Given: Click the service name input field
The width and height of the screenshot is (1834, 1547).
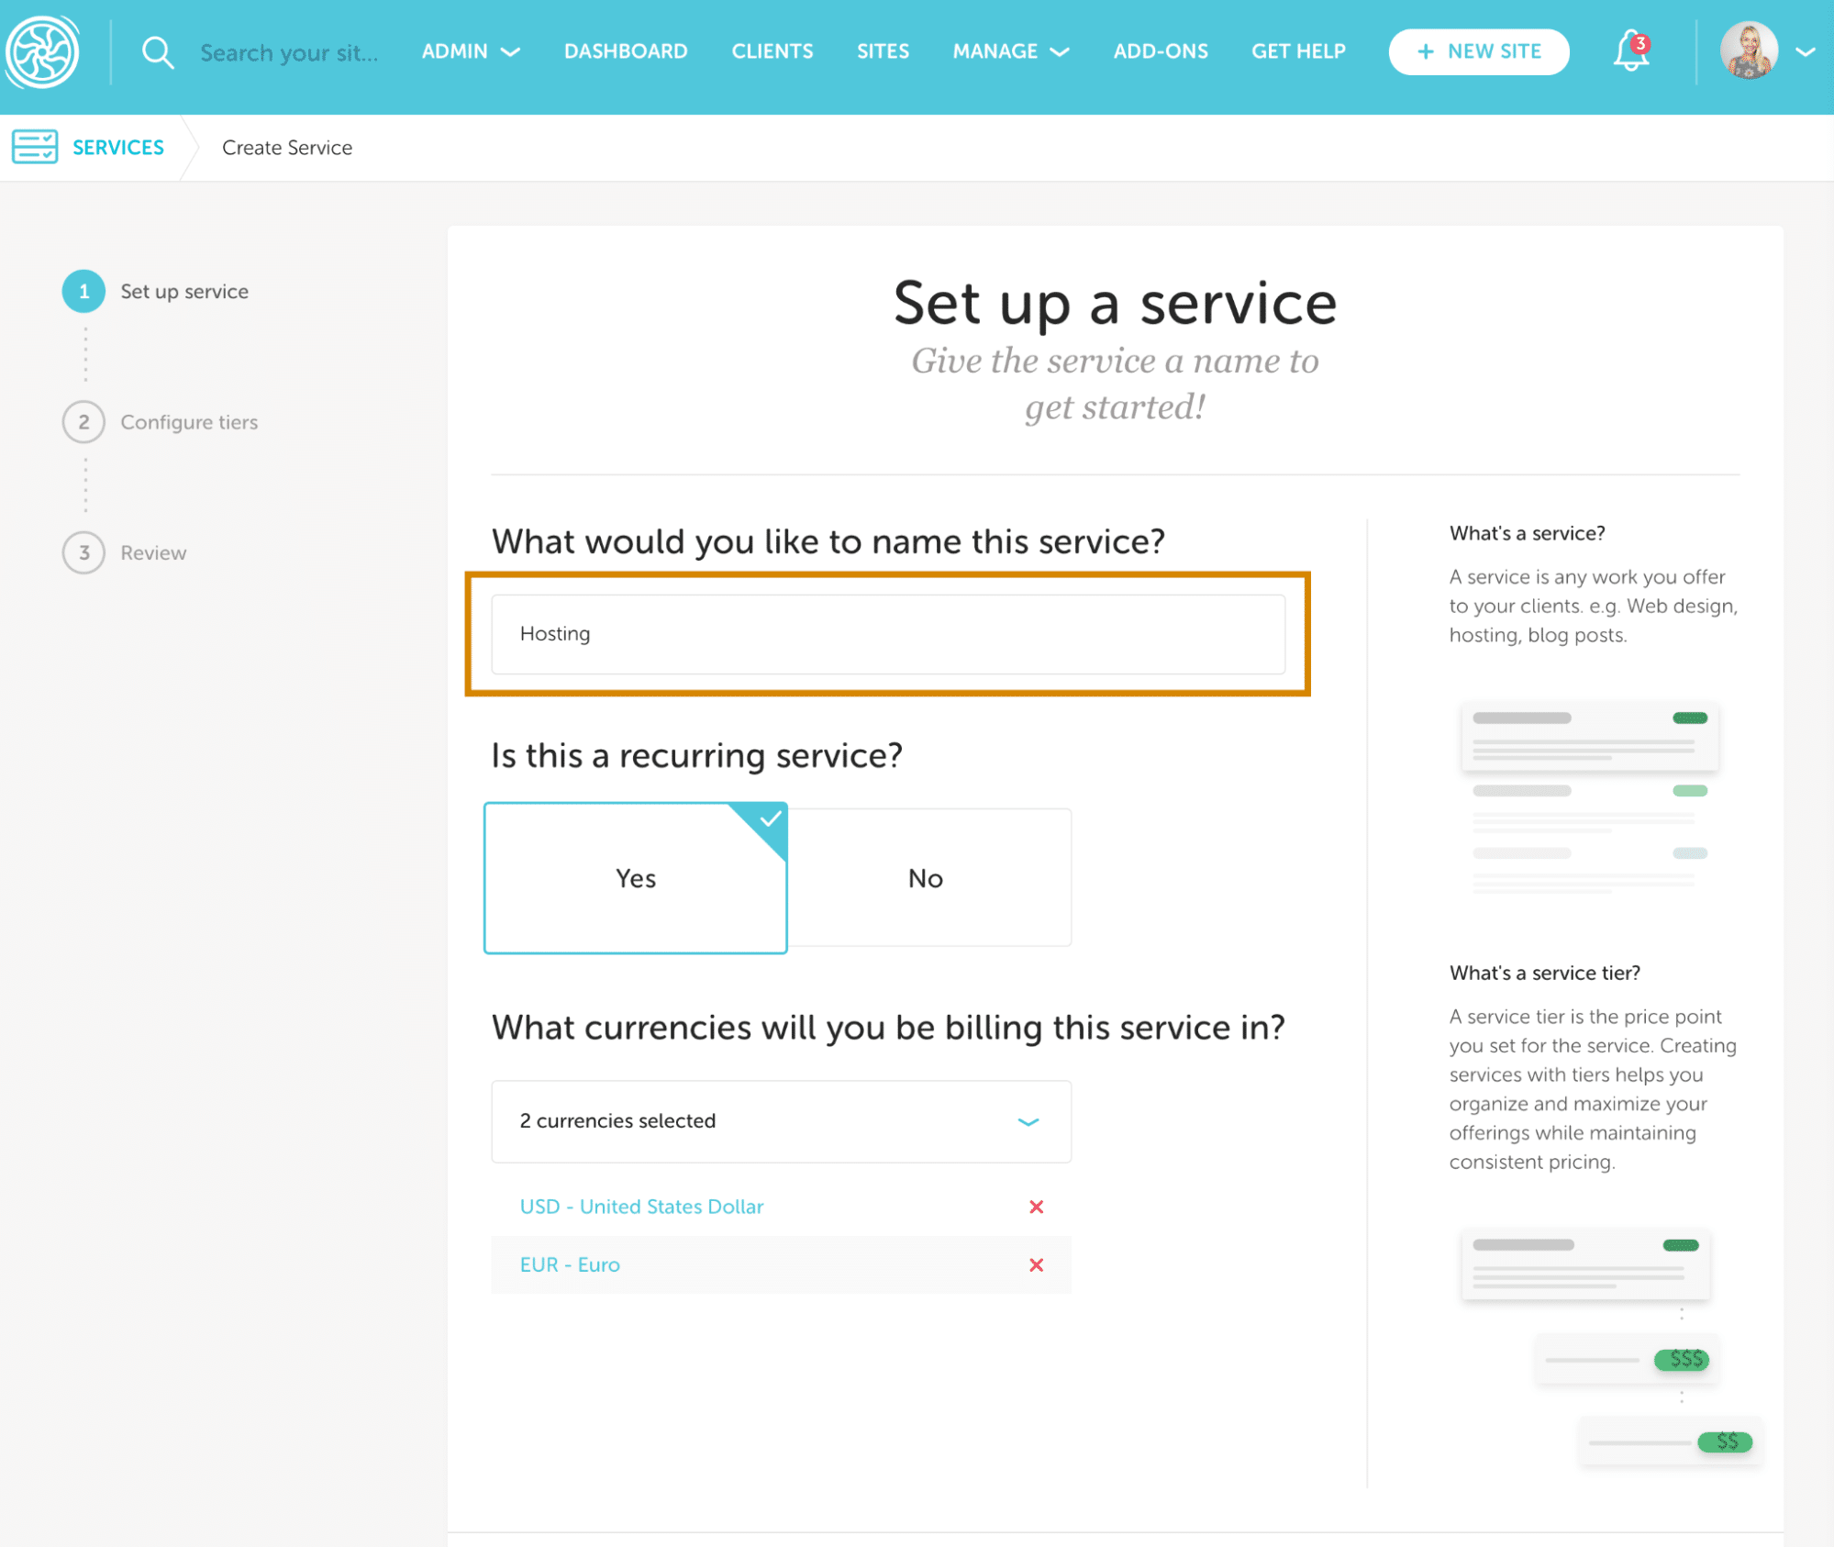Looking at the screenshot, I should coord(887,634).
